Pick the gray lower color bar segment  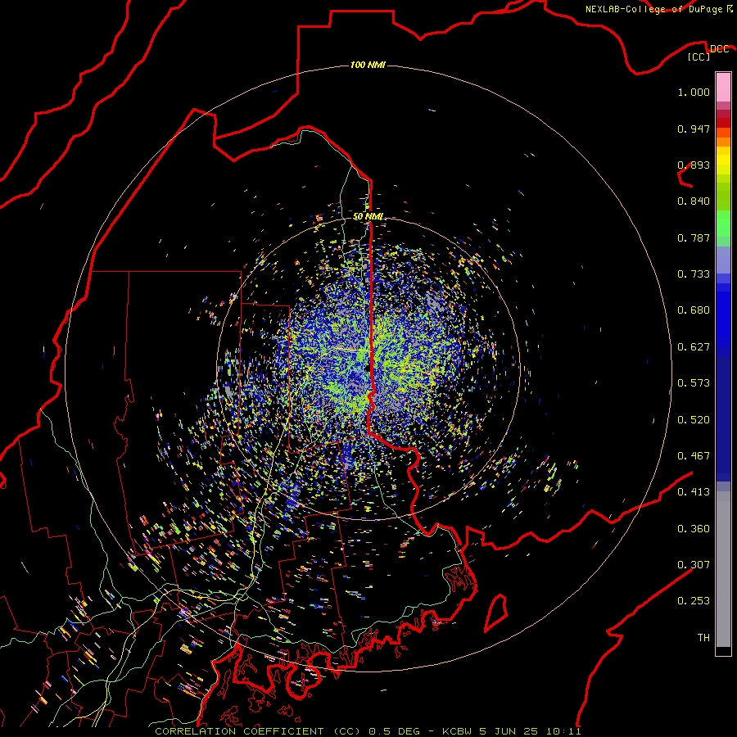(723, 569)
